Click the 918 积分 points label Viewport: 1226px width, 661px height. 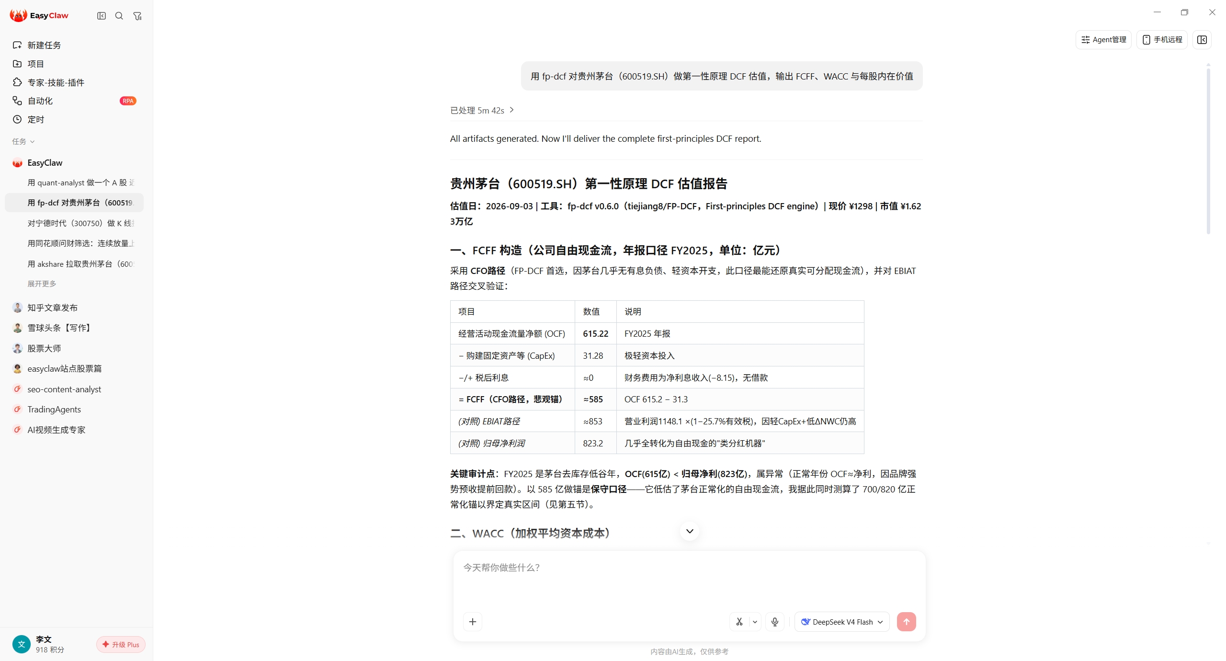coord(50,650)
